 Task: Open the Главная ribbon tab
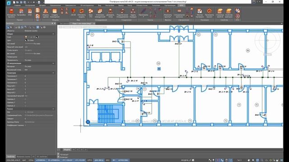click(x=18, y=5)
